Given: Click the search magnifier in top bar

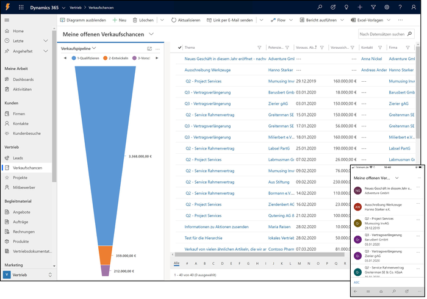Looking at the screenshot, I should tap(320, 7).
